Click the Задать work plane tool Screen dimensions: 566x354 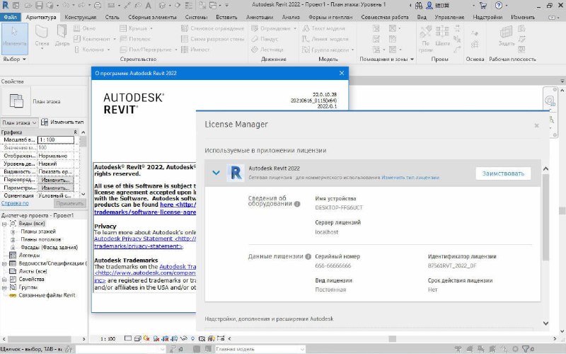(507, 36)
